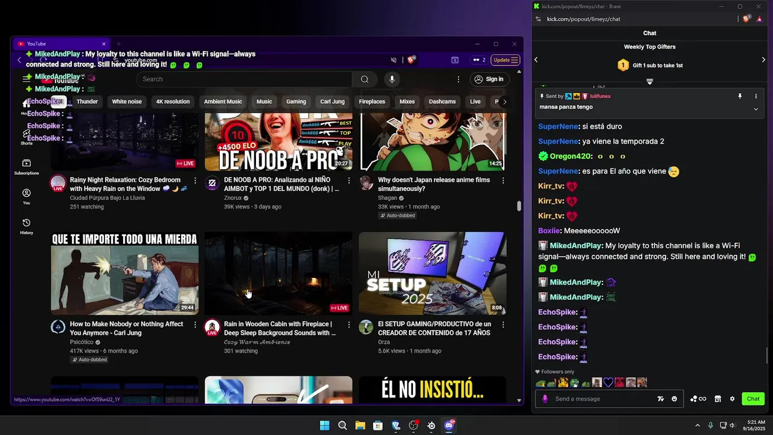773x435 pixels.
Task: Click the YouTube Sign in button
Action: (x=489, y=79)
